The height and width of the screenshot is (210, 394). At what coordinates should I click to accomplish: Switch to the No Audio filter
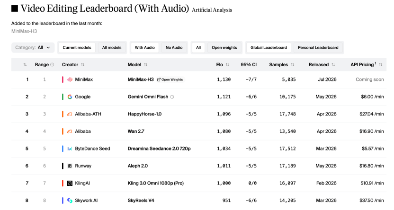click(174, 47)
